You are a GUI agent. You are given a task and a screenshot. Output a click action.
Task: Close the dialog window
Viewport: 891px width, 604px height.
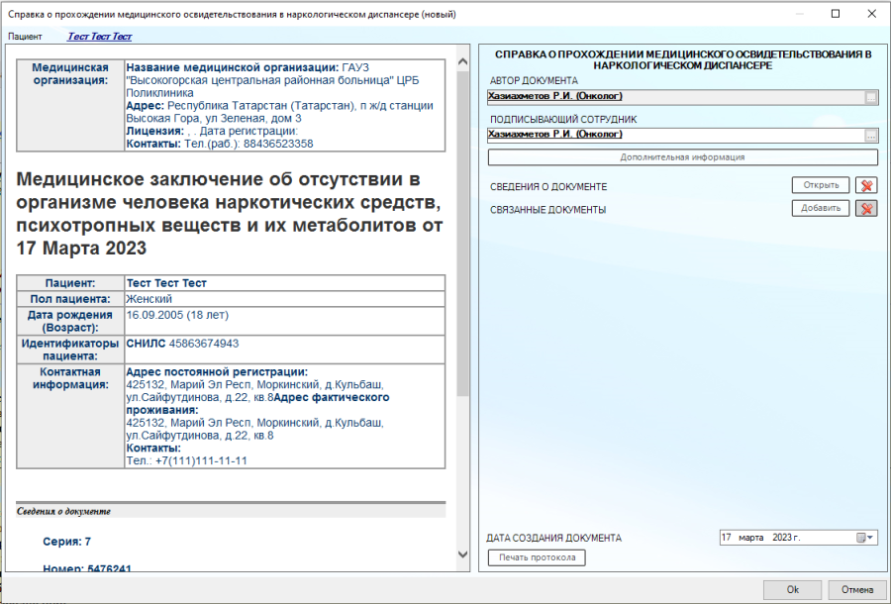(x=871, y=14)
